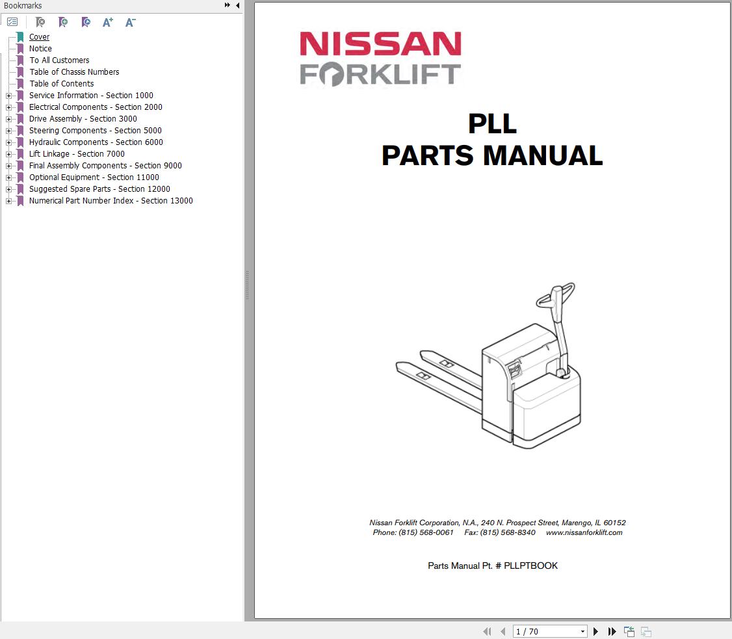
Task: Click the delete bookmark icon
Action: (40, 22)
